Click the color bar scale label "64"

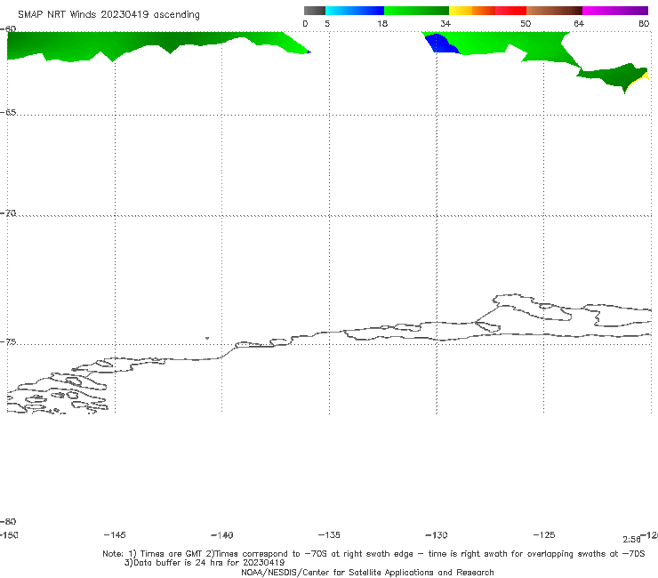(x=579, y=24)
